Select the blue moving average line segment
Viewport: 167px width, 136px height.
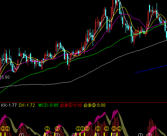151,69
